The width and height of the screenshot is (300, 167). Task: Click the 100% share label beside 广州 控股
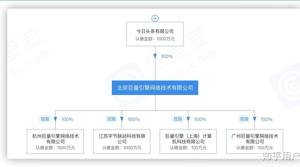tap(266, 119)
